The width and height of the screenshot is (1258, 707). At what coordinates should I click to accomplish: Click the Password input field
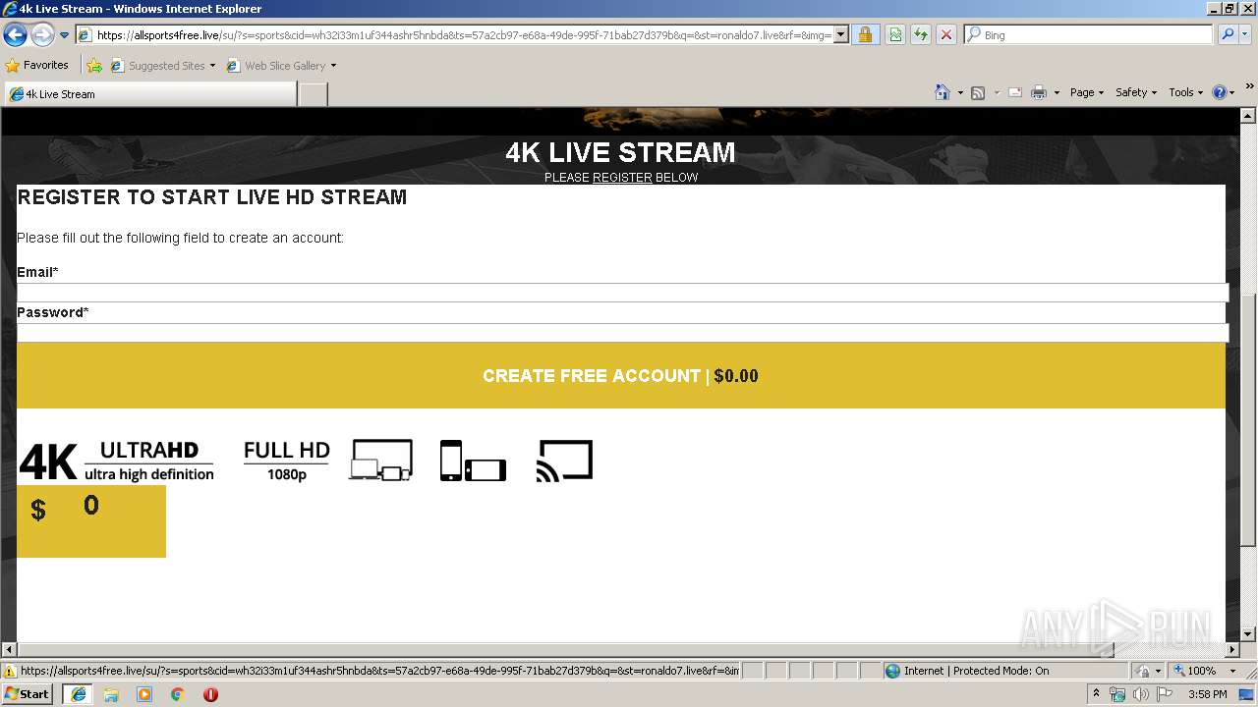(x=623, y=333)
